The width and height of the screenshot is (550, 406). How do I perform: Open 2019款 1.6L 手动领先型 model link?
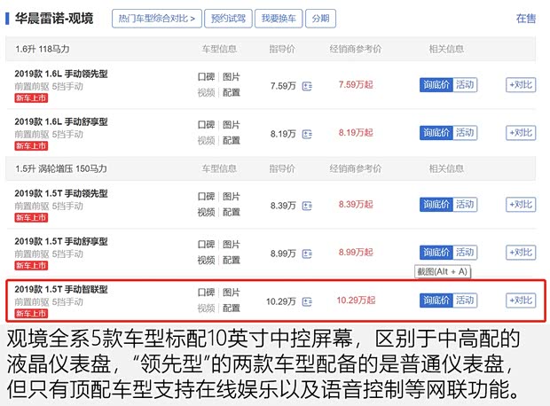61,74
